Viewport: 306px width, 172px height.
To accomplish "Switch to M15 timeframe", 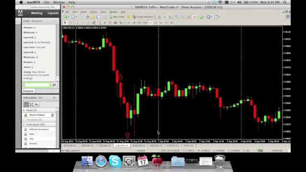I will 139,22.
